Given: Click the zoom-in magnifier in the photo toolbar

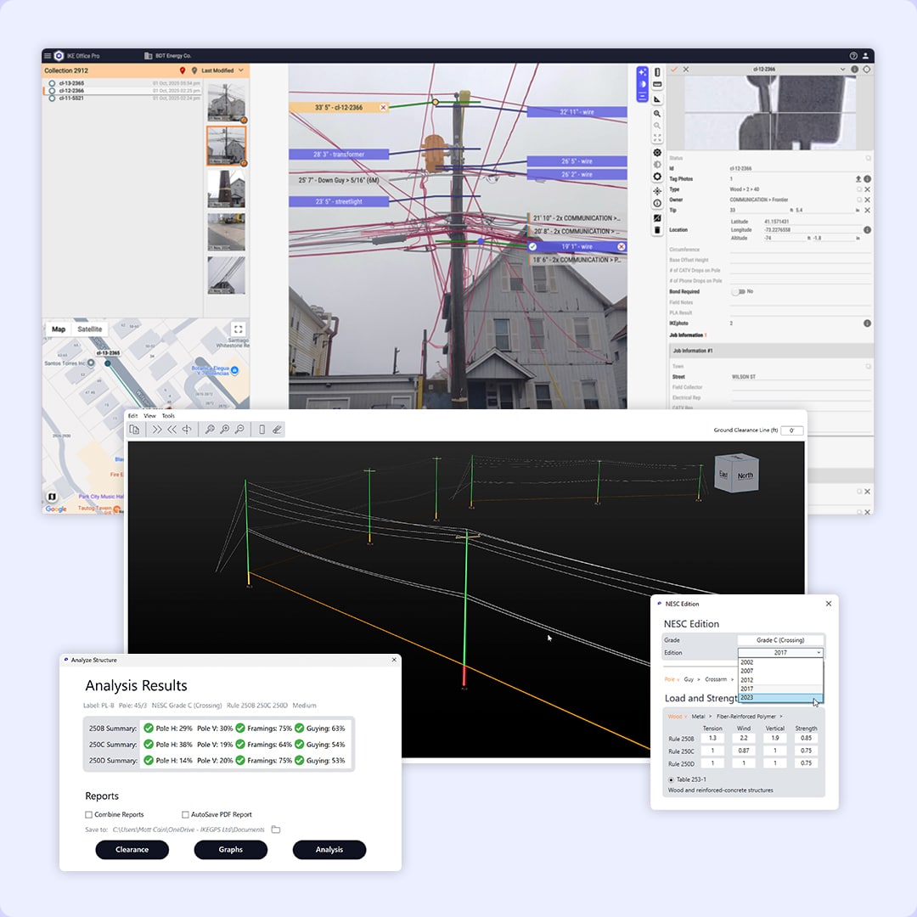Looking at the screenshot, I should 657,114.
